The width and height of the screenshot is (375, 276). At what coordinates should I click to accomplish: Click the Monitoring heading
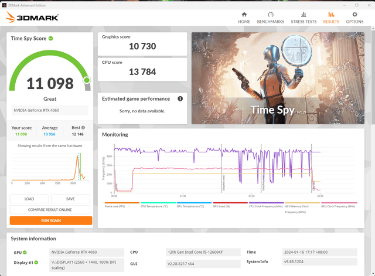tap(115, 134)
